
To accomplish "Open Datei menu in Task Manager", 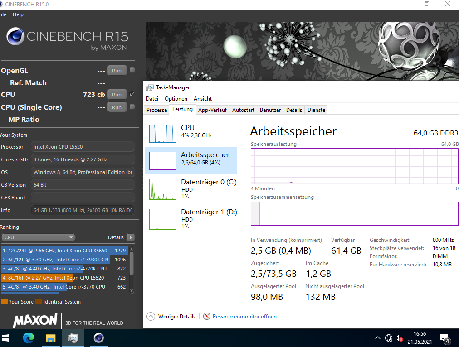I will click(x=152, y=98).
